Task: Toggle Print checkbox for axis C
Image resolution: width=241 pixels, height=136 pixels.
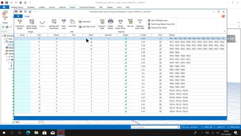Action: (160, 45)
